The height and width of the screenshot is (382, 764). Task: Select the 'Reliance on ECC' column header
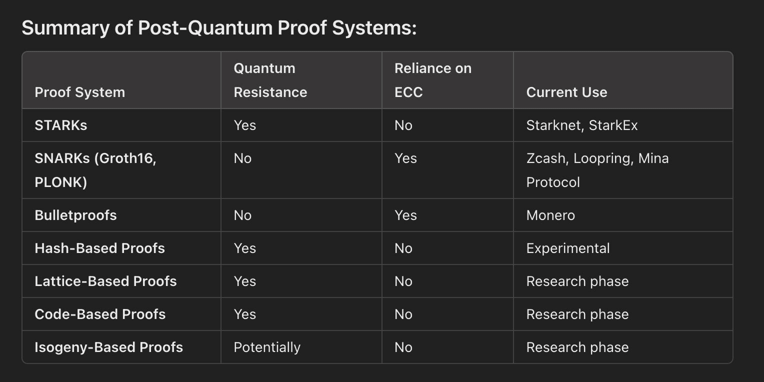click(433, 80)
